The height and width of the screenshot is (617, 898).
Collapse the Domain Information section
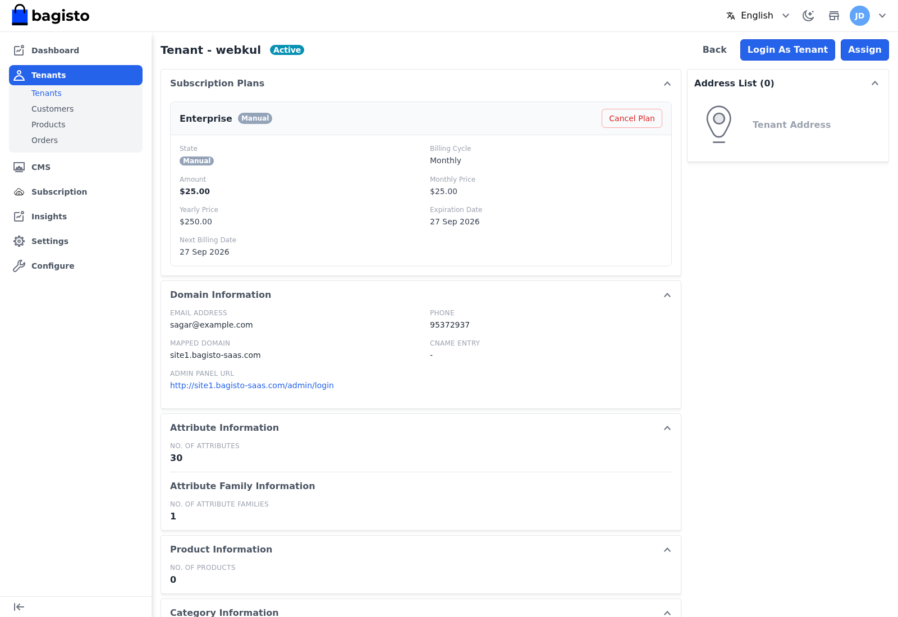pos(667,295)
